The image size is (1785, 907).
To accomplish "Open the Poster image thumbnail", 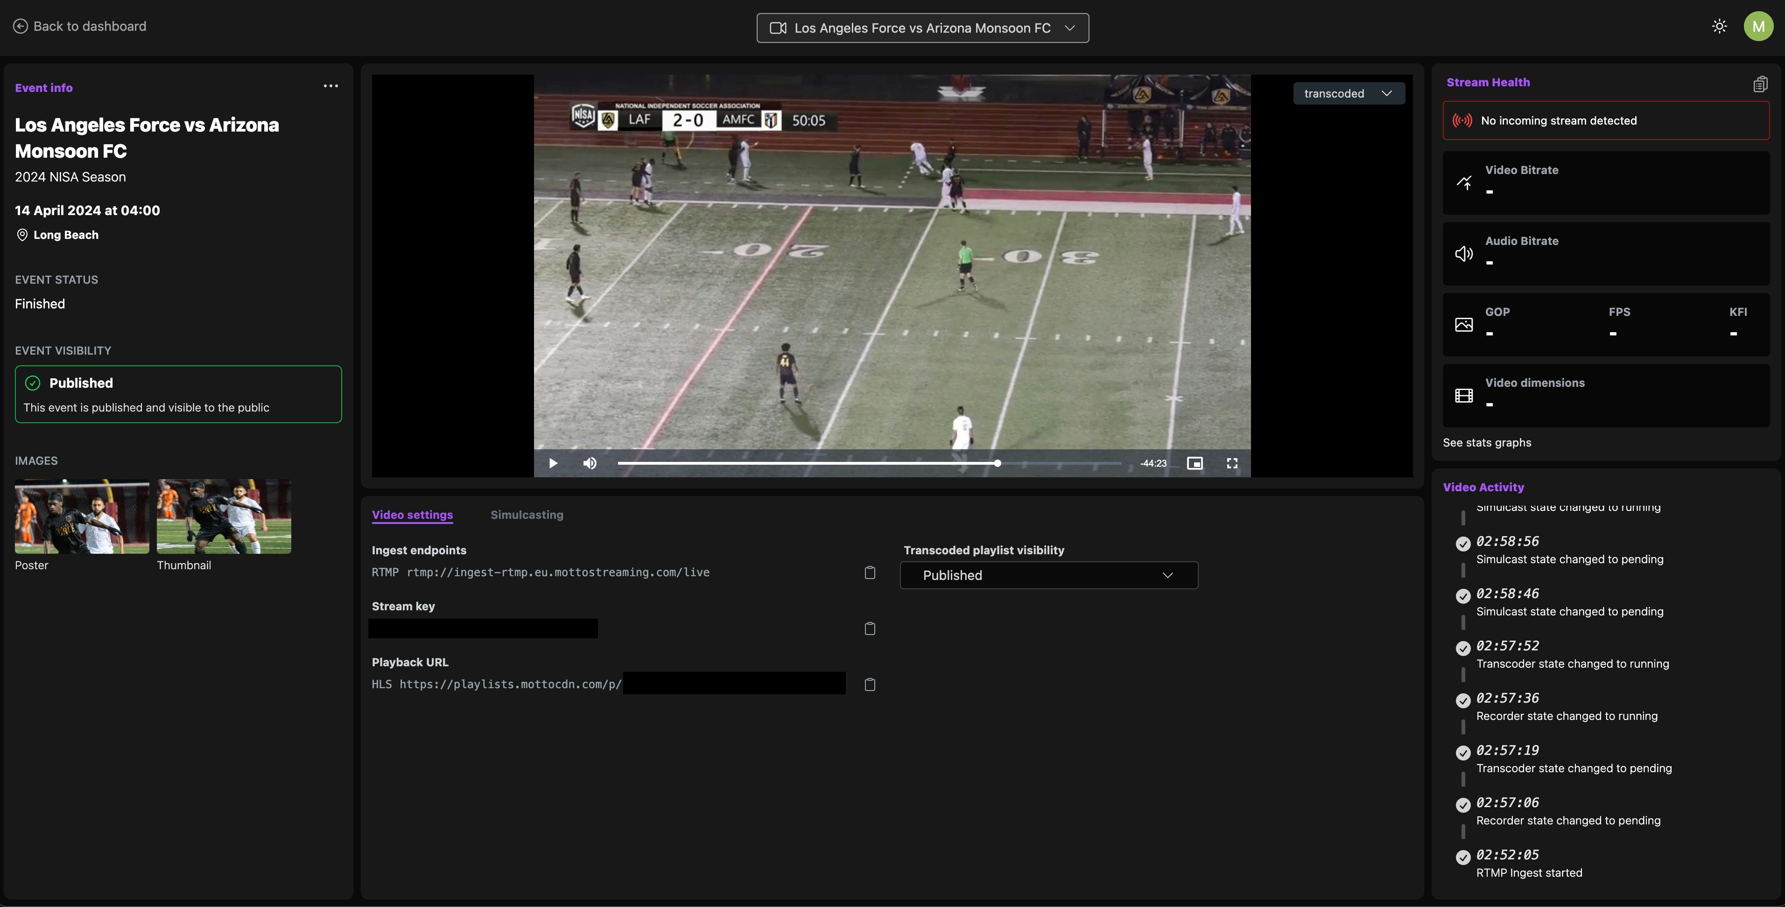I will coord(82,516).
